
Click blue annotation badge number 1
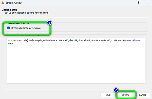[49, 23]
